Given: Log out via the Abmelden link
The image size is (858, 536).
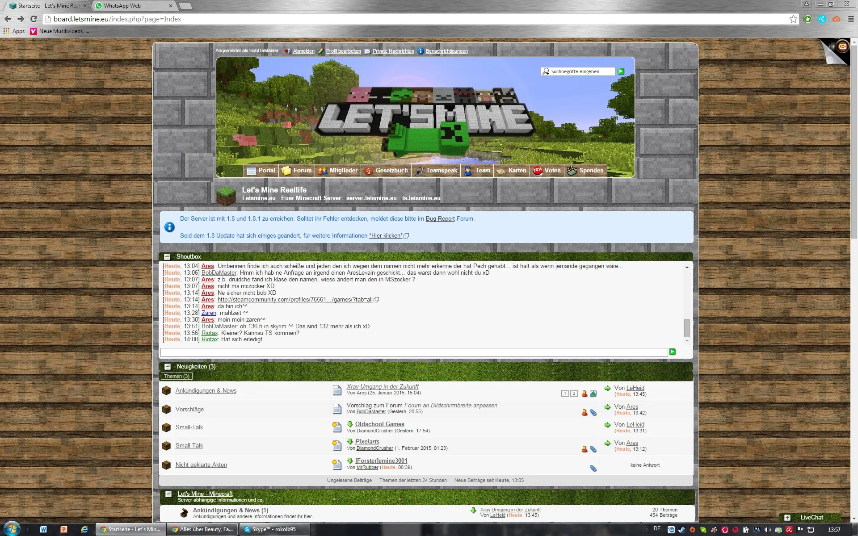Looking at the screenshot, I should point(304,51).
